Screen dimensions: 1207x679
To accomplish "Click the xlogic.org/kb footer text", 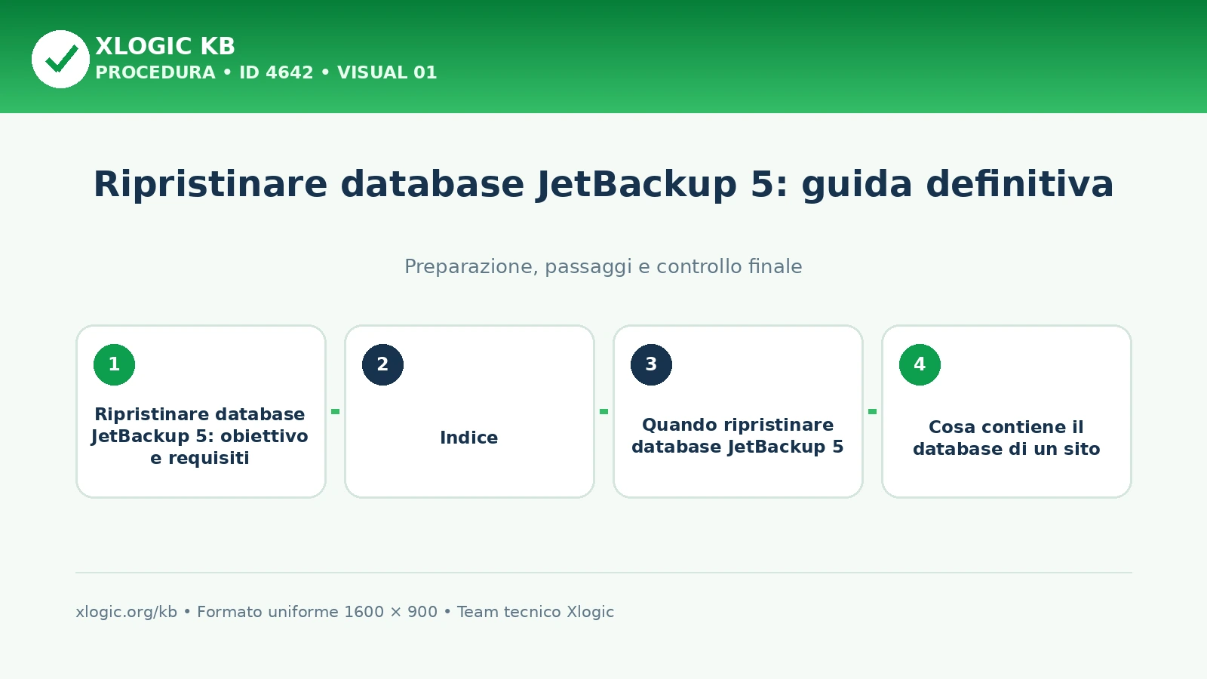I will coord(126,612).
